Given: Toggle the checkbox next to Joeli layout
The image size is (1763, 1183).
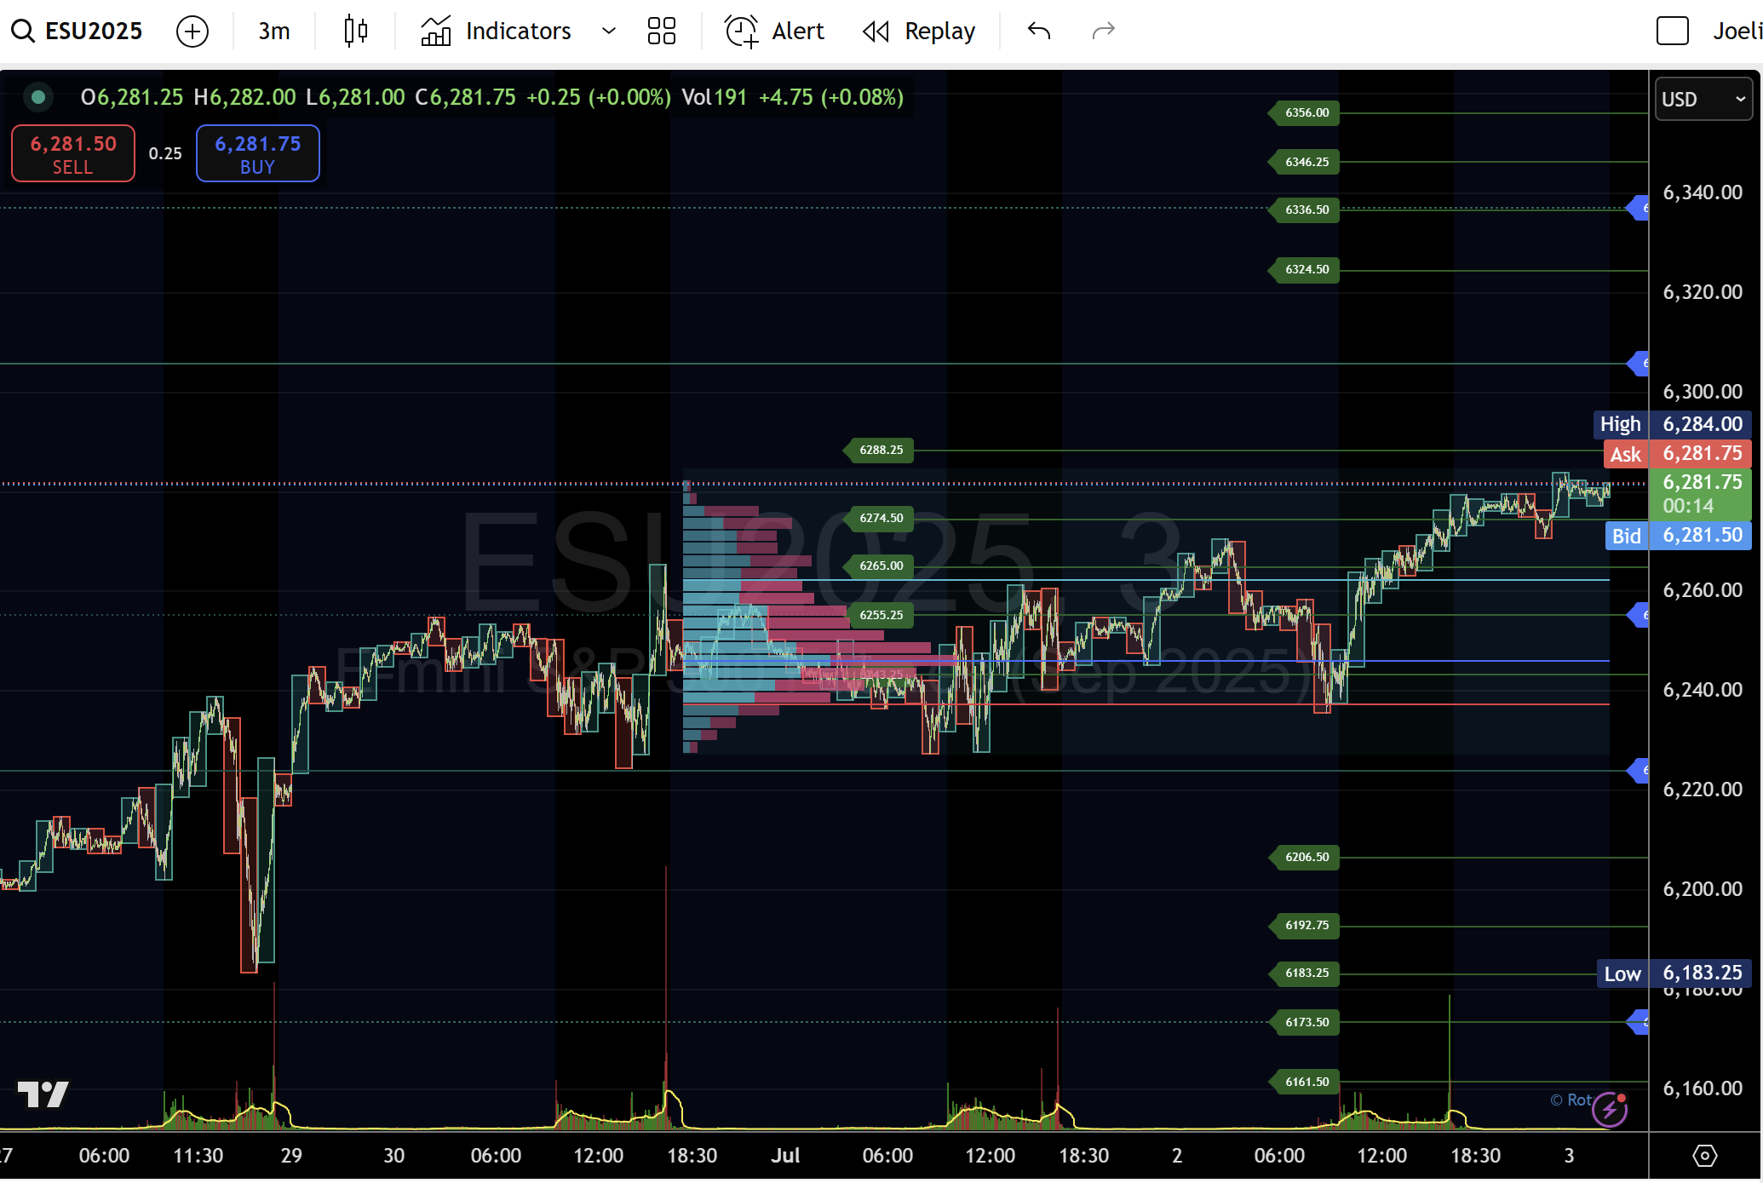Looking at the screenshot, I should (1672, 32).
